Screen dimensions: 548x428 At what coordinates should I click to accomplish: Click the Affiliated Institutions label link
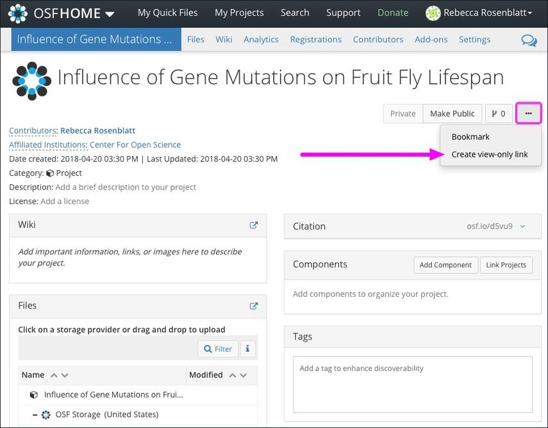(48, 145)
